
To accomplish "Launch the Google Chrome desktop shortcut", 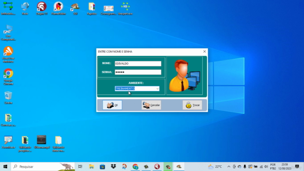I will [8, 77].
